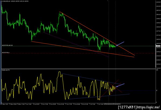The height and width of the screenshot is (110, 161).
Task: Click the 1177.25 price level on scale
Action: tap(159, 31)
